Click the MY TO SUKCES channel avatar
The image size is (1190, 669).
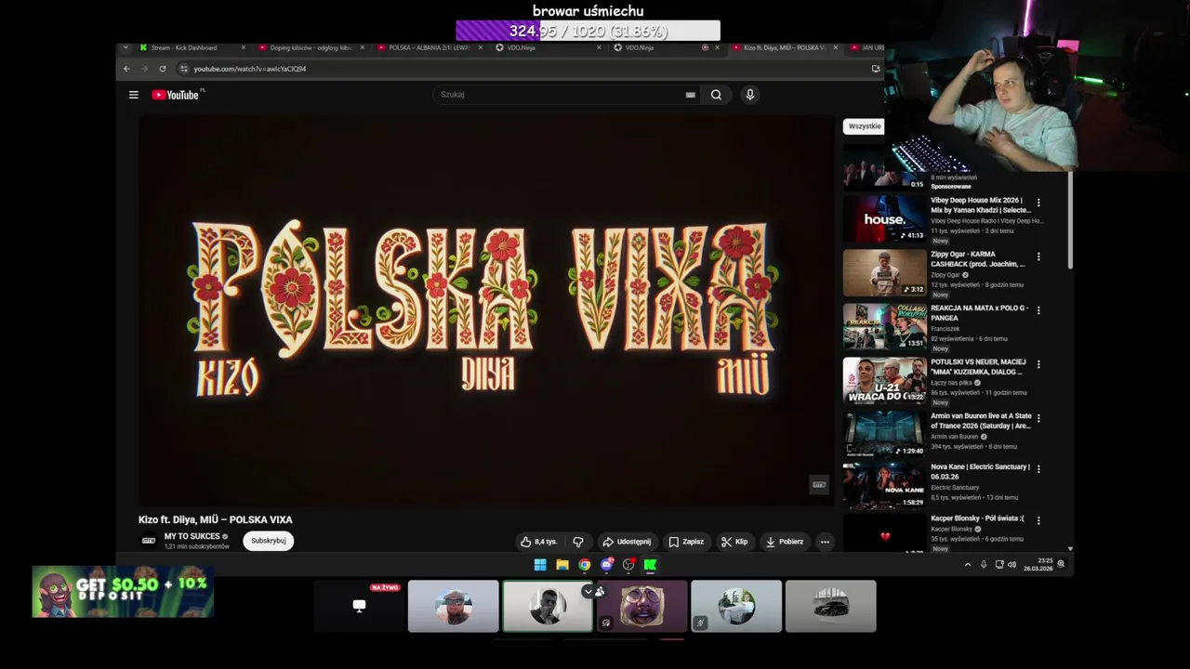pyautogui.click(x=148, y=541)
